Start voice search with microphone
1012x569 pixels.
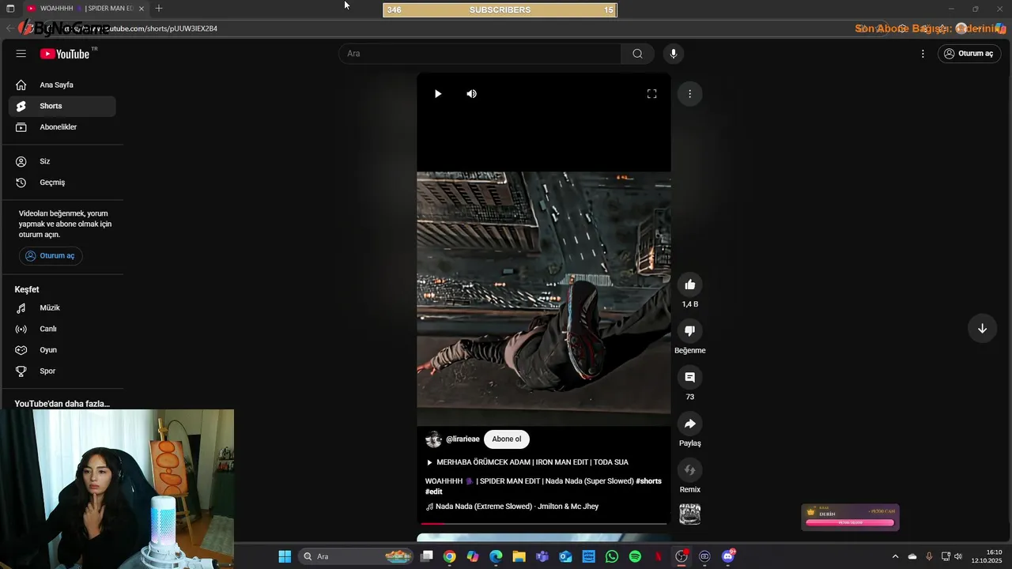(x=674, y=54)
